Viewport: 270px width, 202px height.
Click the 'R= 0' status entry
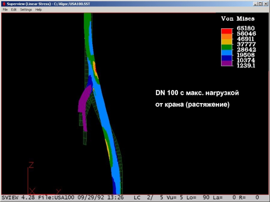pyautogui.click(x=249, y=198)
